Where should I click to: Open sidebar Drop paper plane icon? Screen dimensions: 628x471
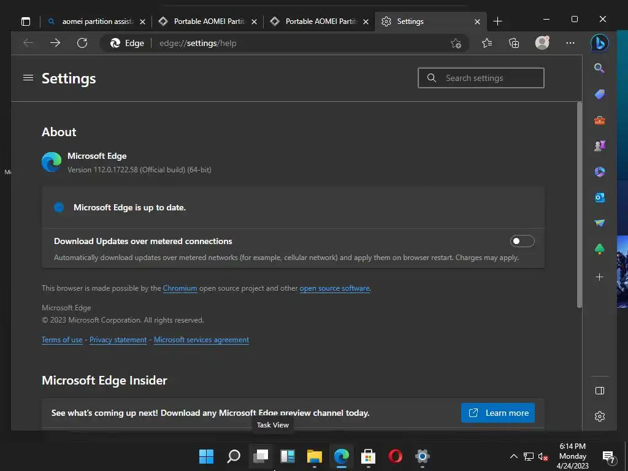pyautogui.click(x=600, y=223)
